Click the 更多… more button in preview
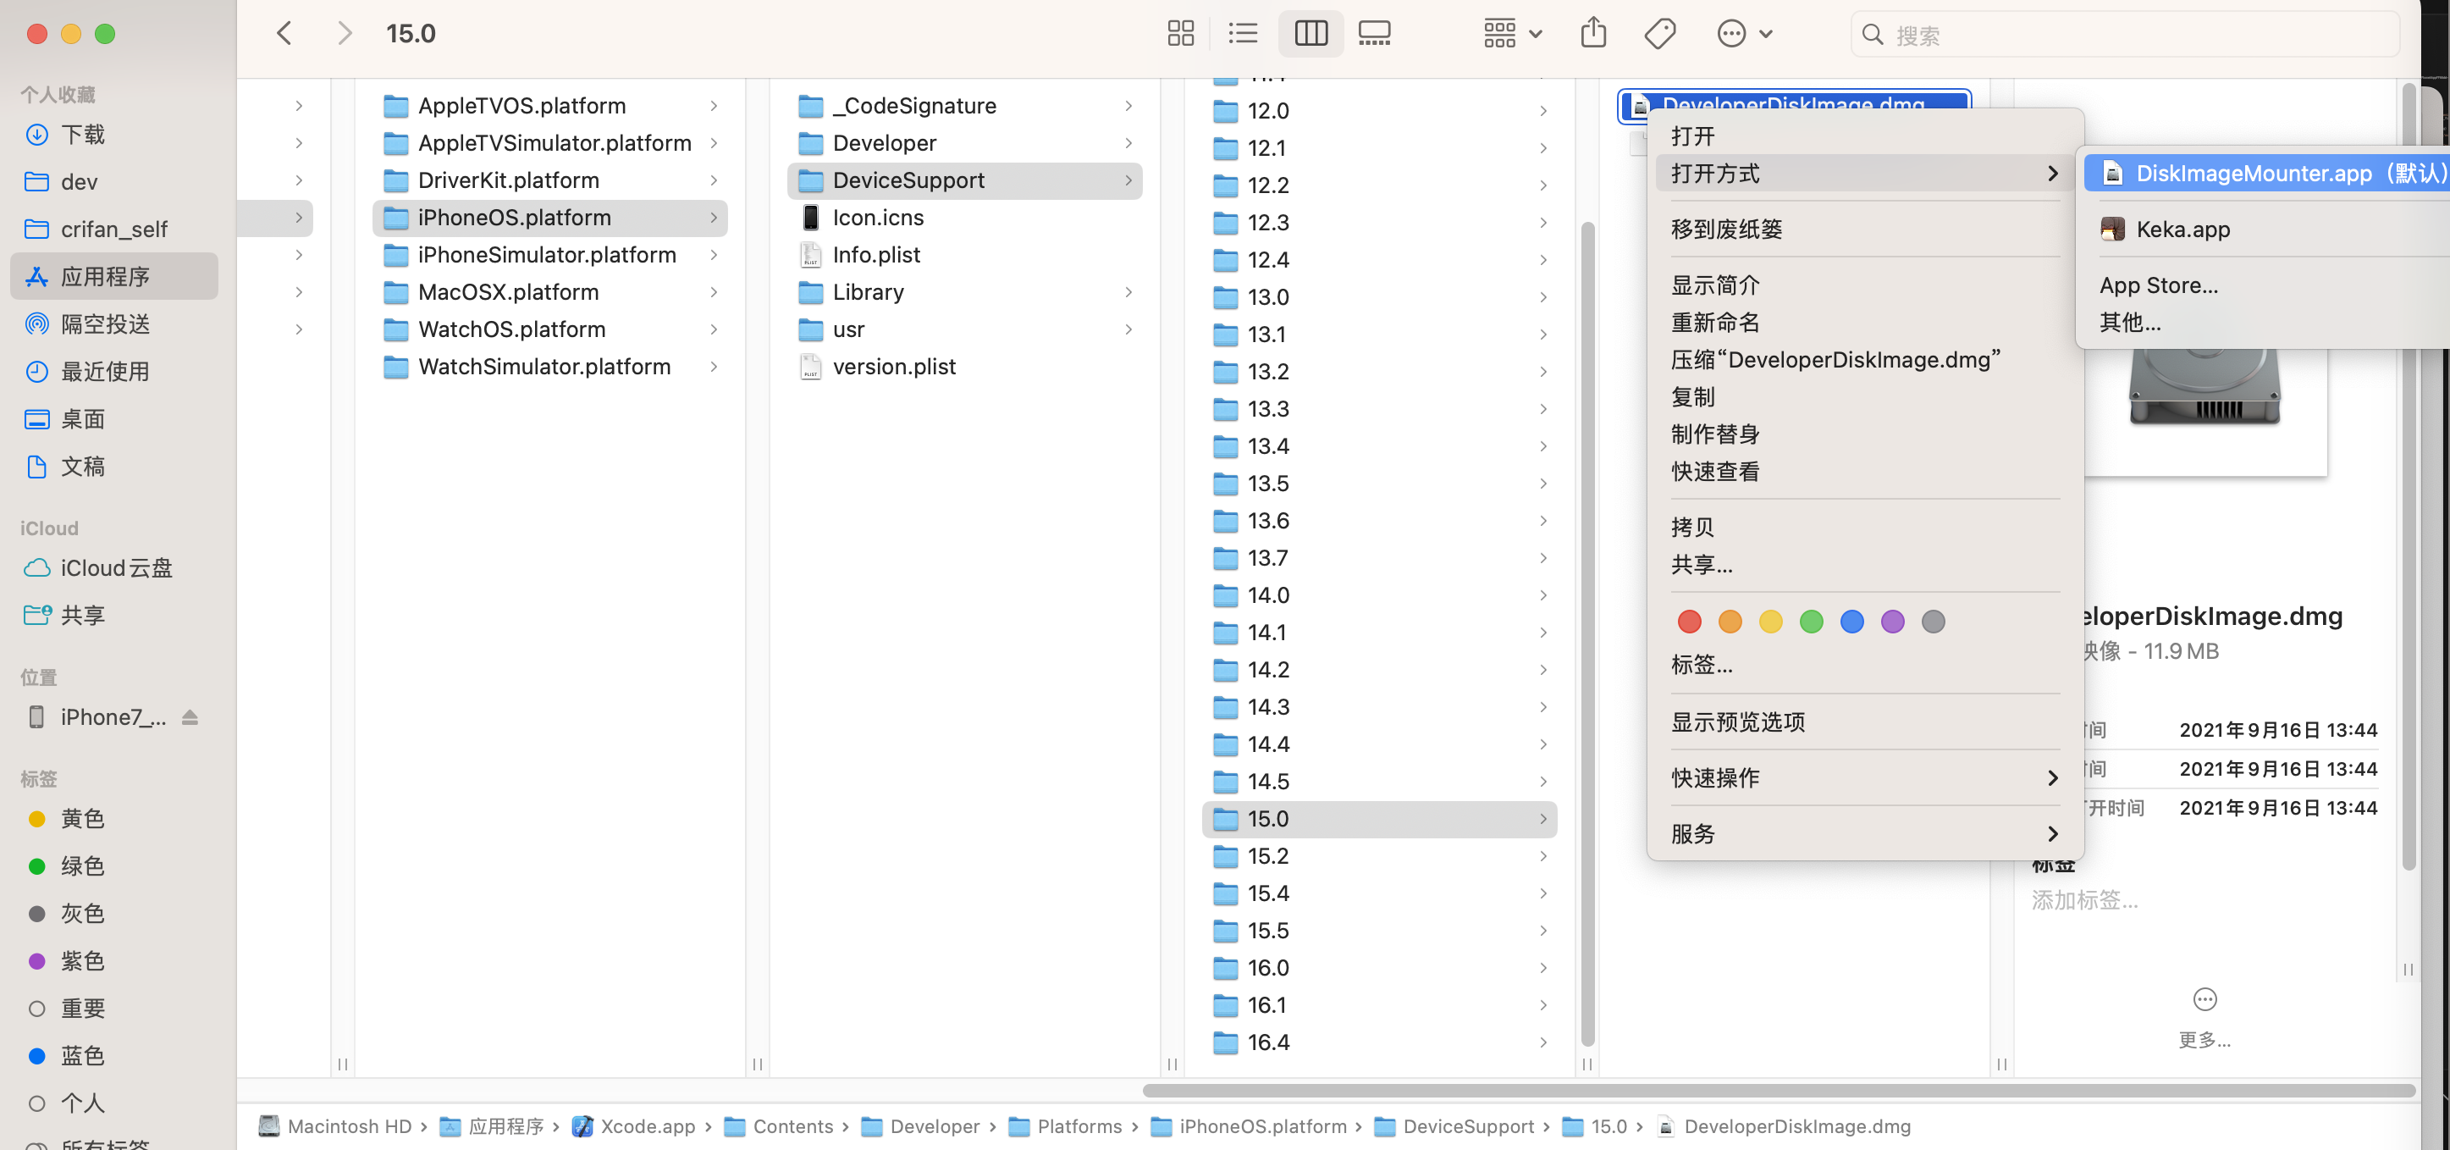2450x1150 pixels. (x=2204, y=1017)
